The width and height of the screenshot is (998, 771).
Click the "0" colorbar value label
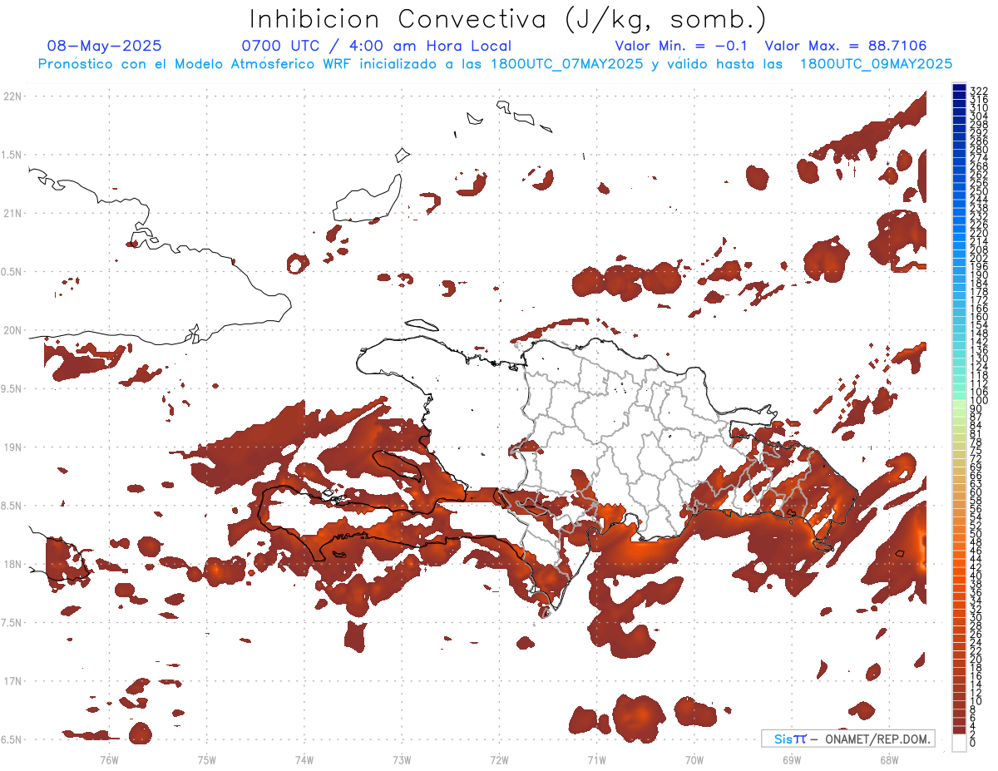click(973, 743)
